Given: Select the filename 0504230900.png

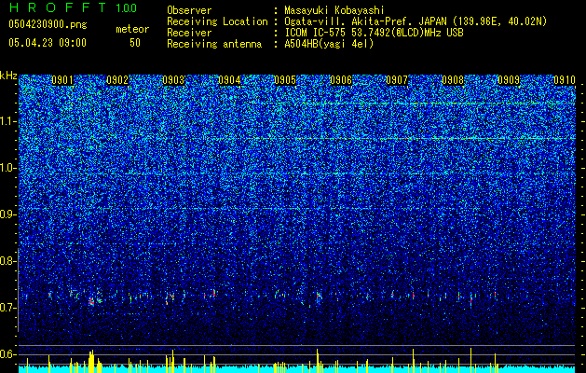Looking at the screenshot, I should [x=48, y=25].
